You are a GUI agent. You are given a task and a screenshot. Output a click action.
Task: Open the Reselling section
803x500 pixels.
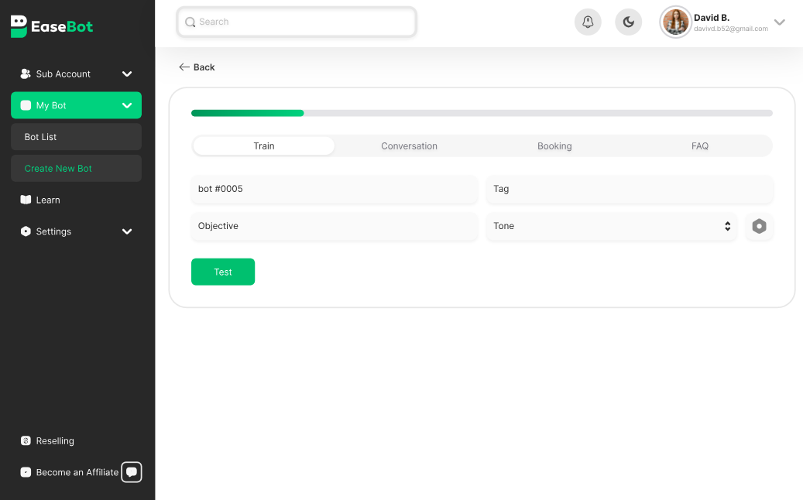click(x=26, y=440)
